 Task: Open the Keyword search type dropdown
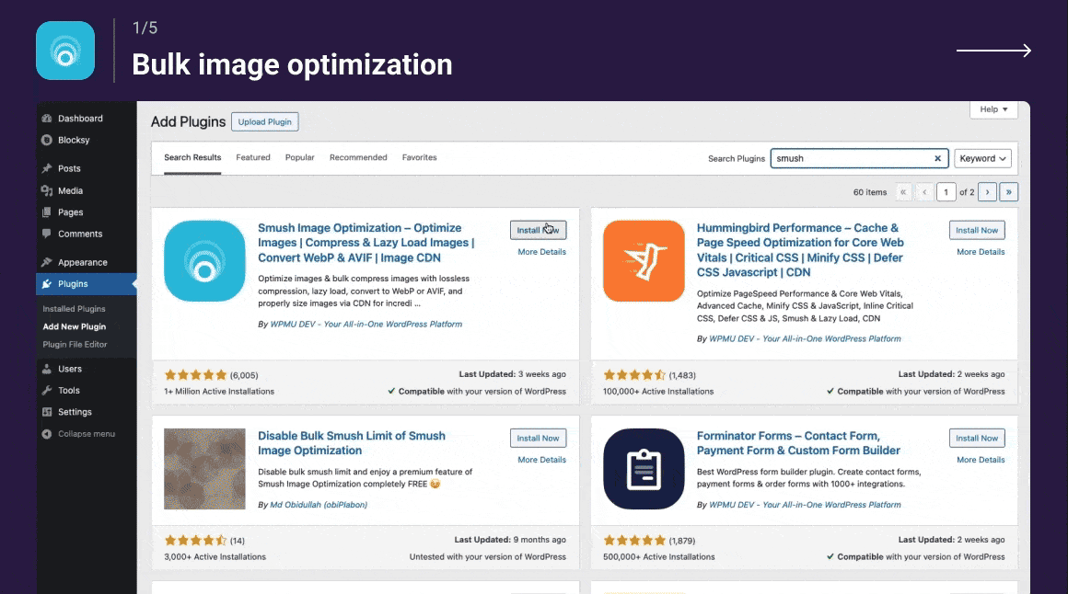(982, 158)
